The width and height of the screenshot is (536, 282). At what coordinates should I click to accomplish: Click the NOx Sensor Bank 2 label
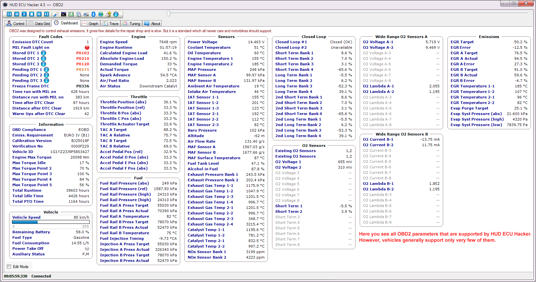(207, 257)
